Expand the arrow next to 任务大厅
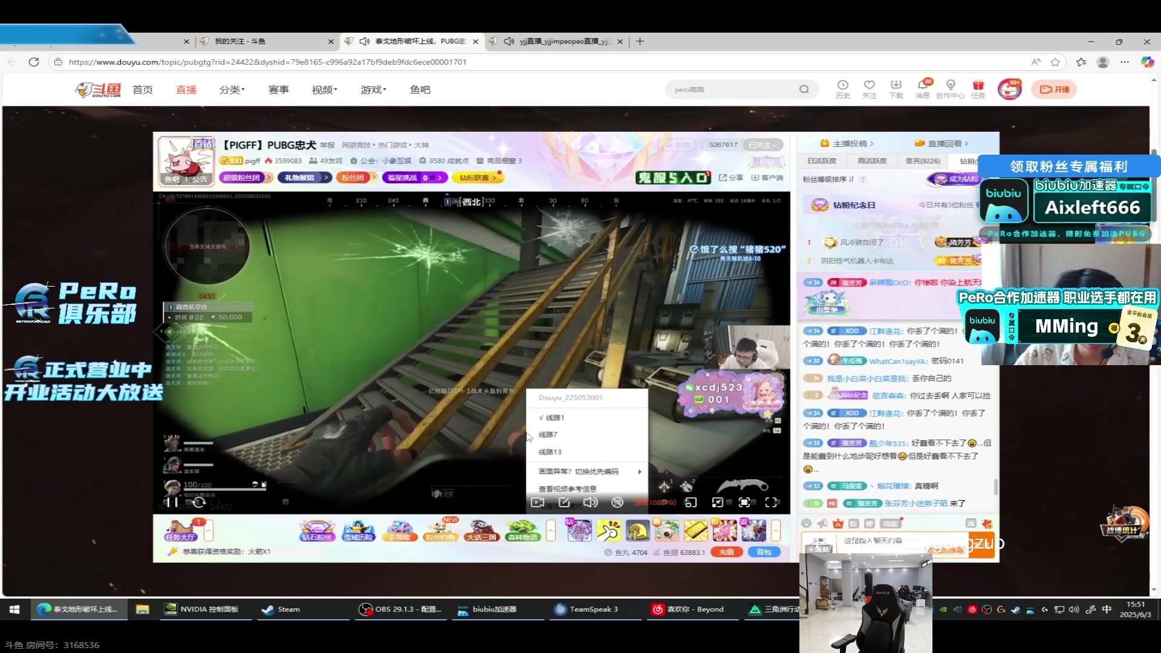This screenshot has height=653, width=1161. [x=209, y=531]
